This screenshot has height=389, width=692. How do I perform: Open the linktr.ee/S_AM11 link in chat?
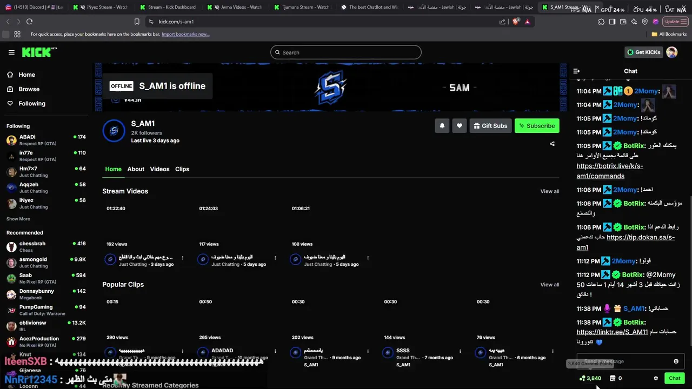point(612,332)
